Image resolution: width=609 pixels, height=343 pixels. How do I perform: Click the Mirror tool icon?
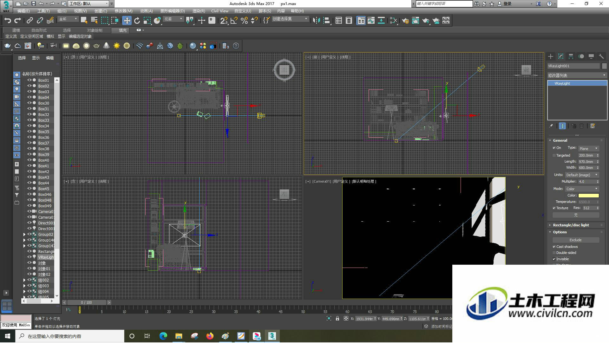[x=316, y=21]
